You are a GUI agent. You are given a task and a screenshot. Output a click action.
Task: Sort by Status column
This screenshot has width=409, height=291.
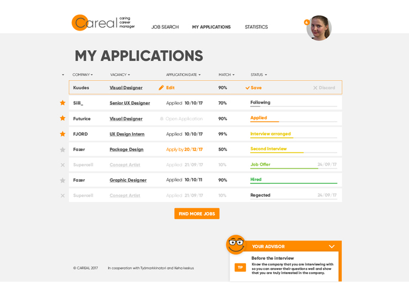pyautogui.click(x=259, y=75)
